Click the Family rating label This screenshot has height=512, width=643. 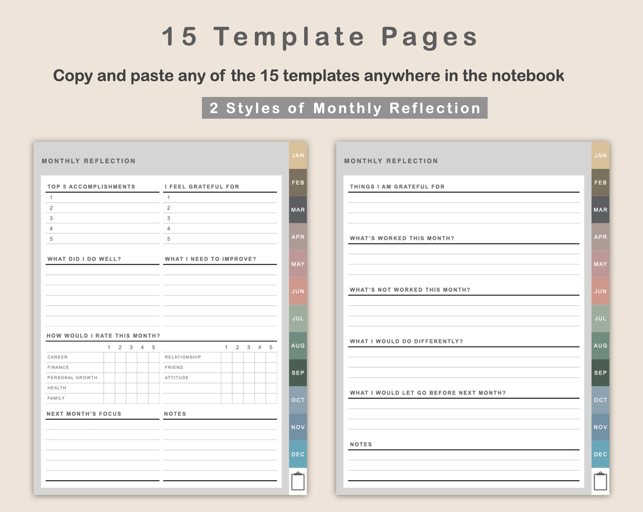[x=56, y=398]
